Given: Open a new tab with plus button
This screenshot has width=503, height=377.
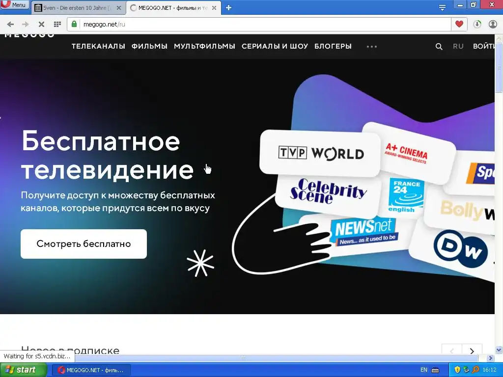Looking at the screenshot, I should coord(229,8).
